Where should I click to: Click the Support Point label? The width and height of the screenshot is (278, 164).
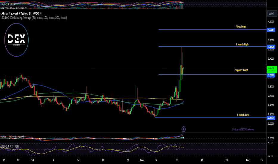[242, 70]
